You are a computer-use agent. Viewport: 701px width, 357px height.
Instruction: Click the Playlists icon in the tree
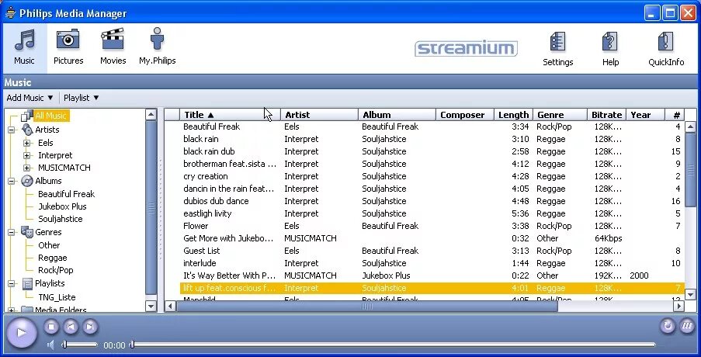pyautogui.click(x=27, y=283)
